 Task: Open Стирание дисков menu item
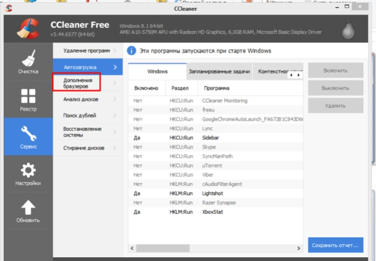coord(88,148)
